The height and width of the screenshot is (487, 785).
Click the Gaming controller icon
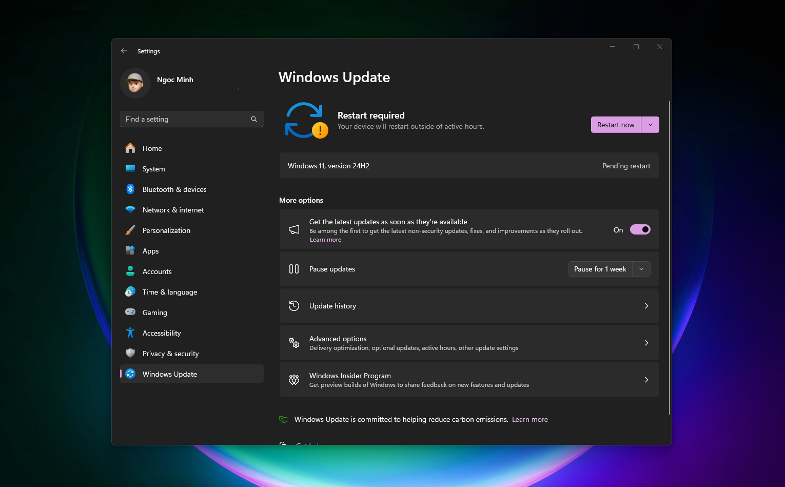pyautogui.click(x=130, y=312)
